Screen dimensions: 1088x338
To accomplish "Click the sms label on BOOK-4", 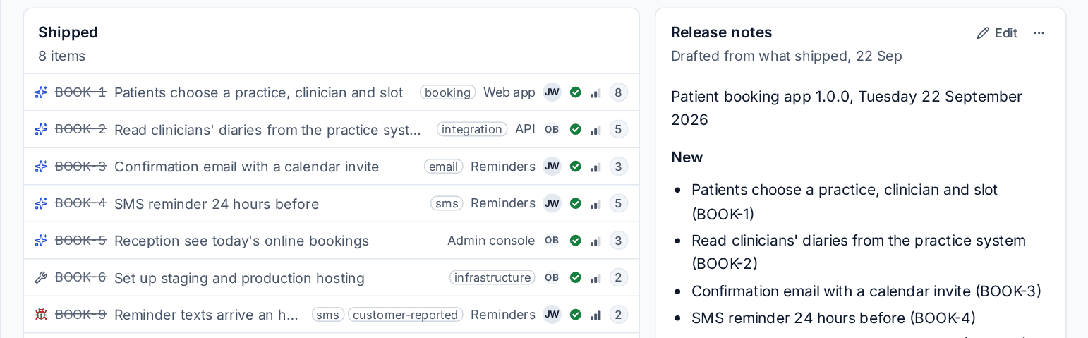I will (447, 203).
